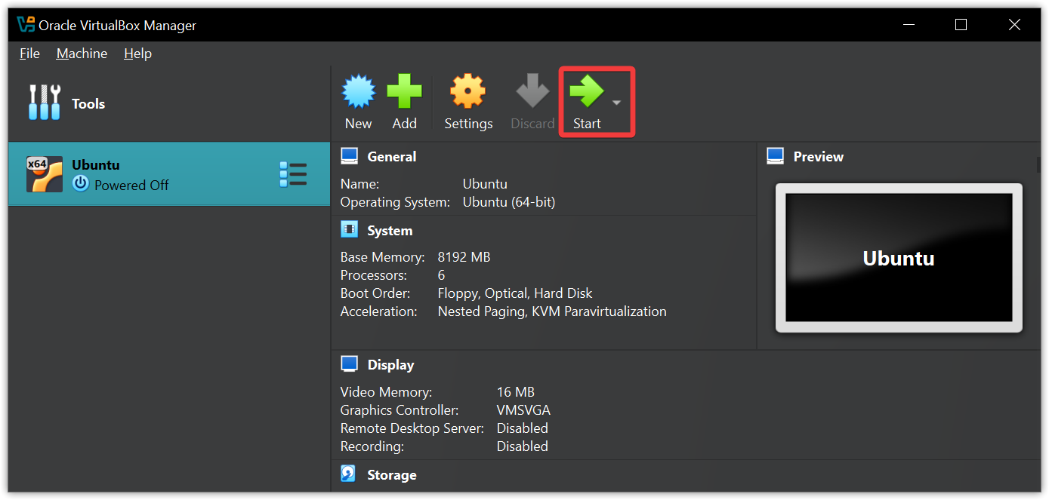Collapse the Display section header

[x=390, y=365]
